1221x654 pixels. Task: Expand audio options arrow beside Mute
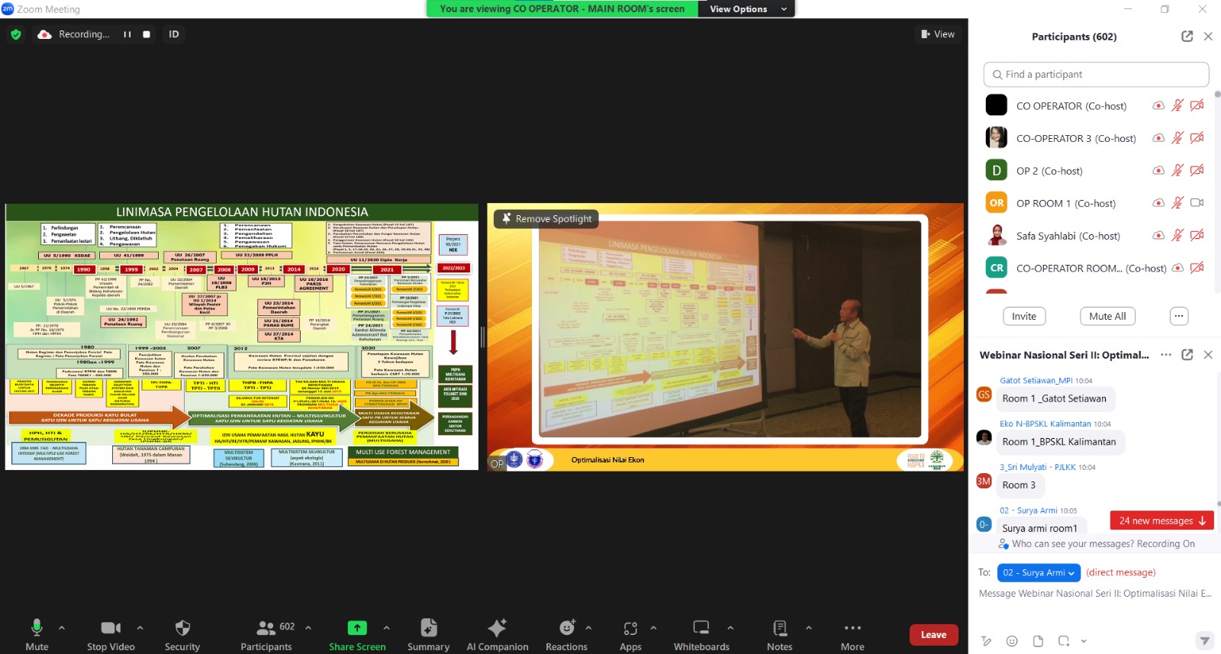[62, 628]
